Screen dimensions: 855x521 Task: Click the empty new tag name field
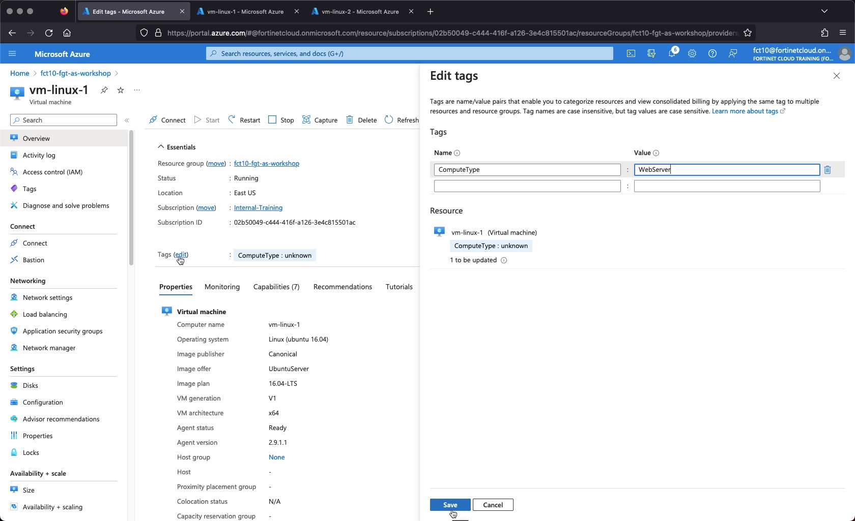coord(527,187)
